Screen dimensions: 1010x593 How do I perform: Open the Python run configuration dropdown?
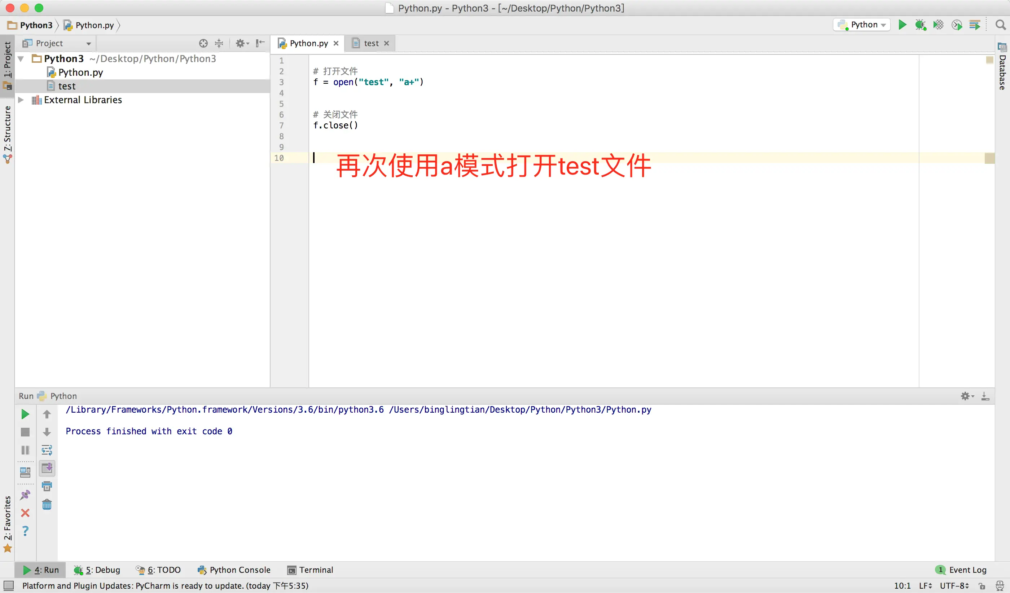pyautogui.click(x=862, y=25)
